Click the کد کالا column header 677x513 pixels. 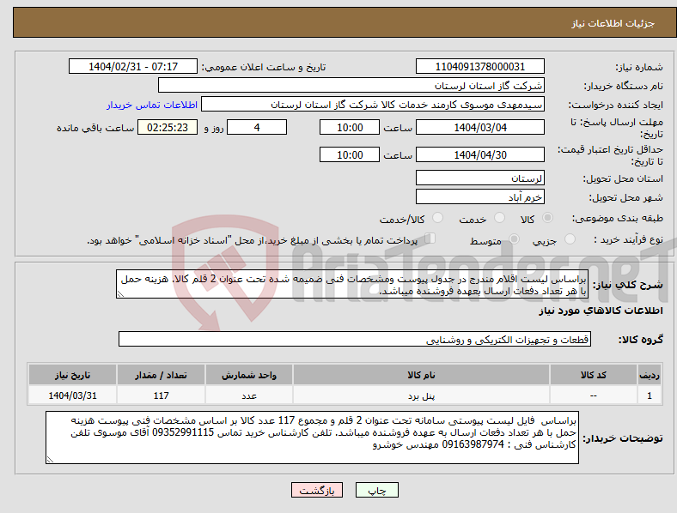coord(594,375)
